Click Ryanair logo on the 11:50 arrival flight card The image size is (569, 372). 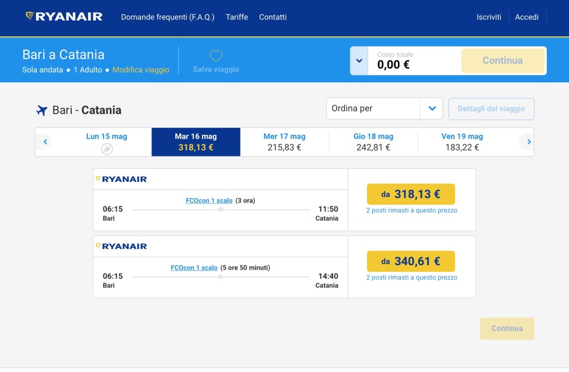click(x=121, y=179)
